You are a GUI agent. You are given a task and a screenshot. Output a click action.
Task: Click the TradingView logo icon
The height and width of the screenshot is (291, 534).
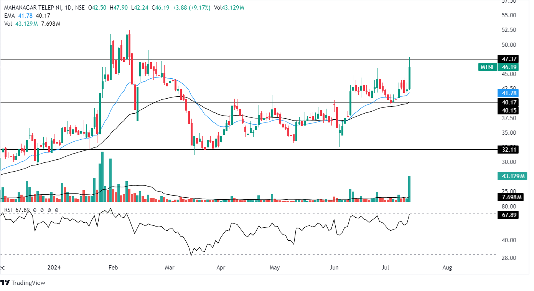[5, 283]
